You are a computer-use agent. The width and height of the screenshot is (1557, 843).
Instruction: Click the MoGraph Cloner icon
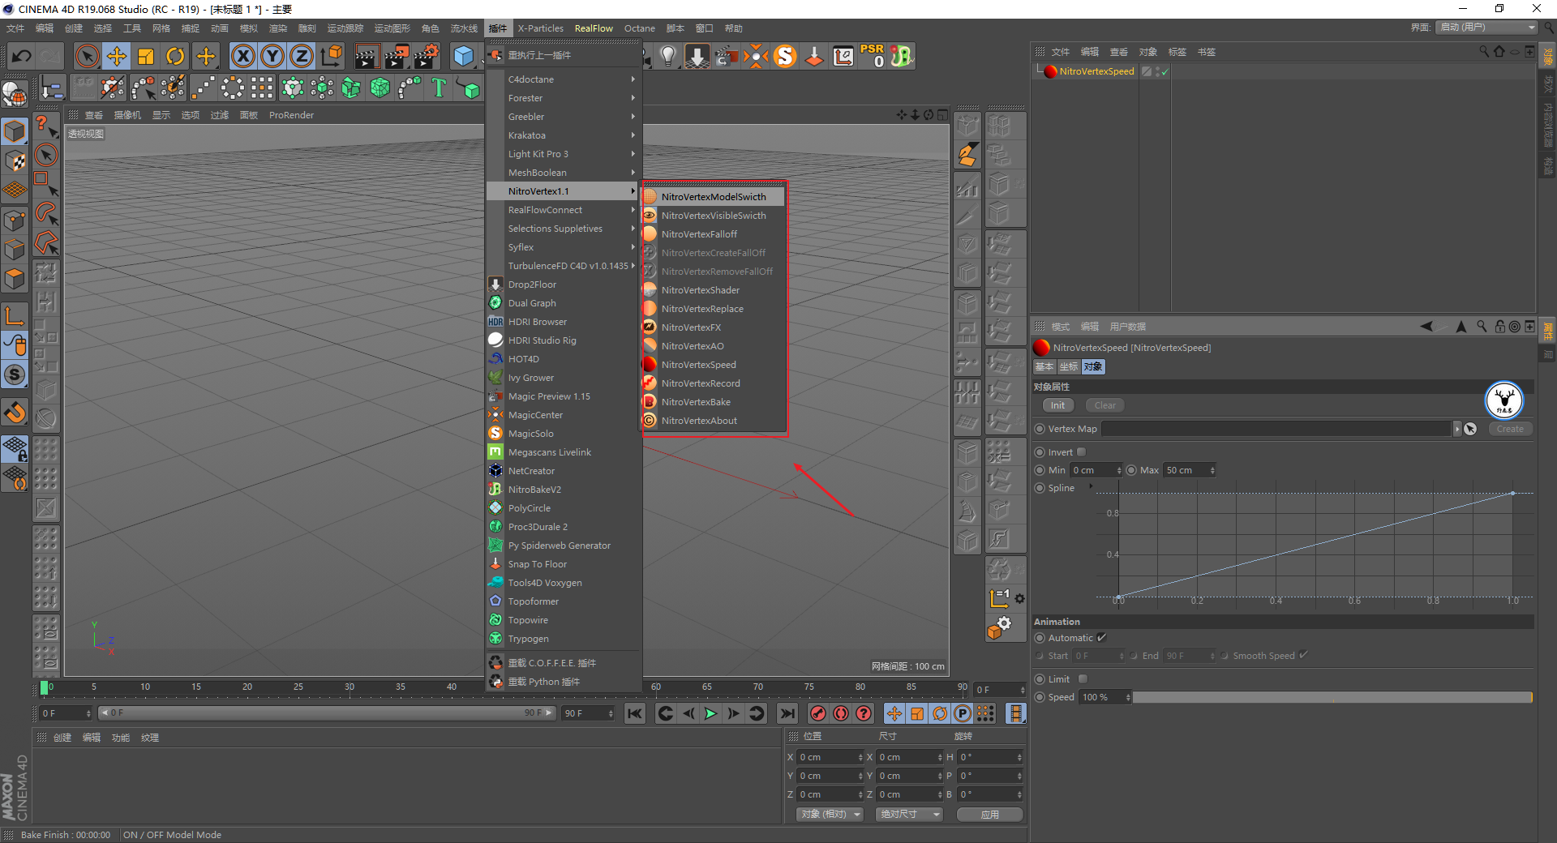click(293, 88)
